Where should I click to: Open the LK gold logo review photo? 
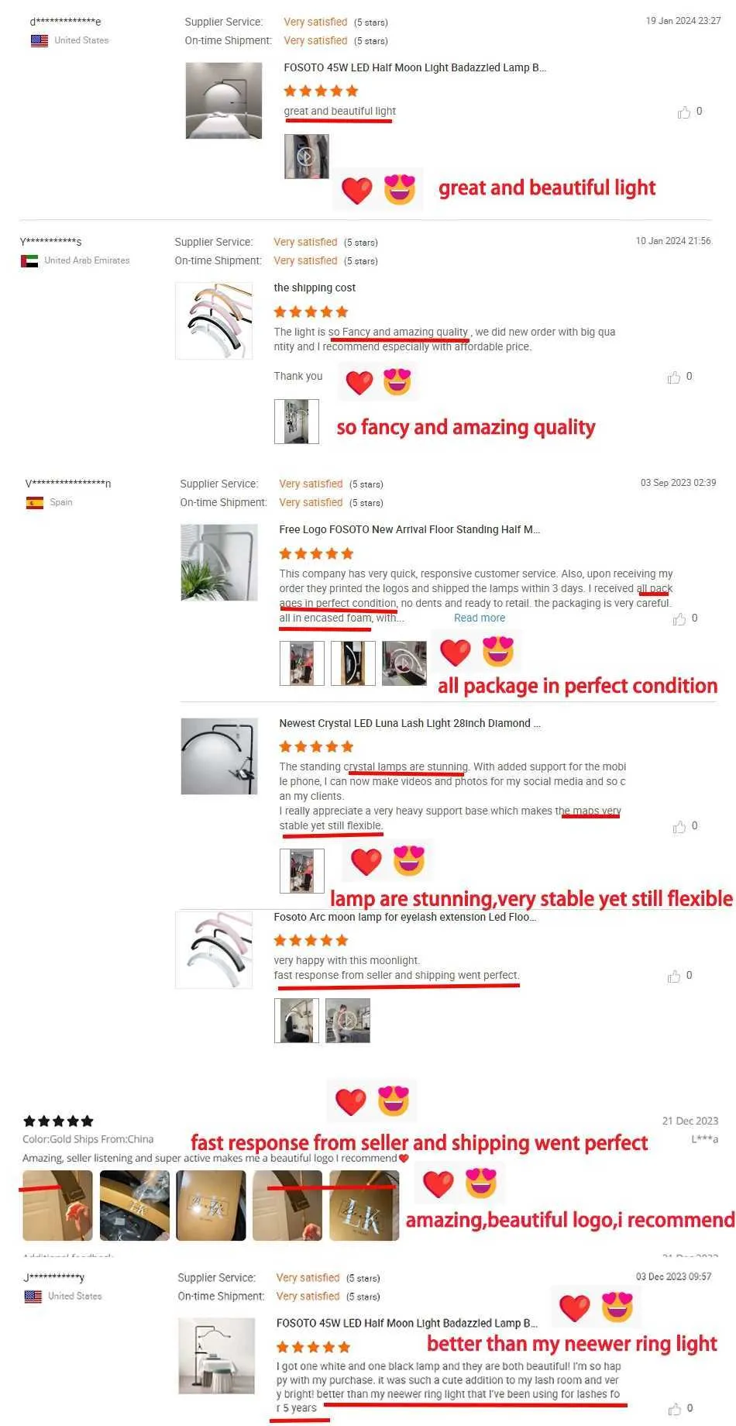364,1205
